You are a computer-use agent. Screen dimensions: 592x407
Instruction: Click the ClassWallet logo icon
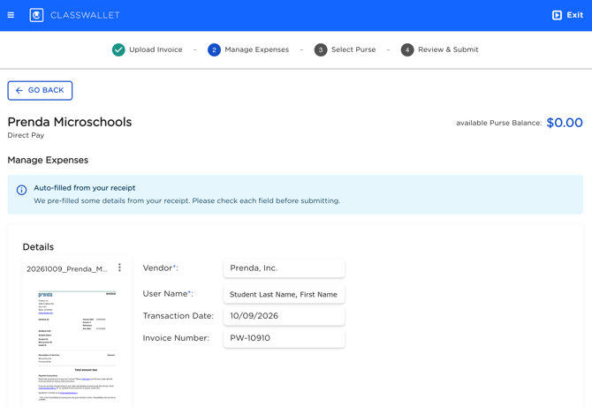pos(36,15)
